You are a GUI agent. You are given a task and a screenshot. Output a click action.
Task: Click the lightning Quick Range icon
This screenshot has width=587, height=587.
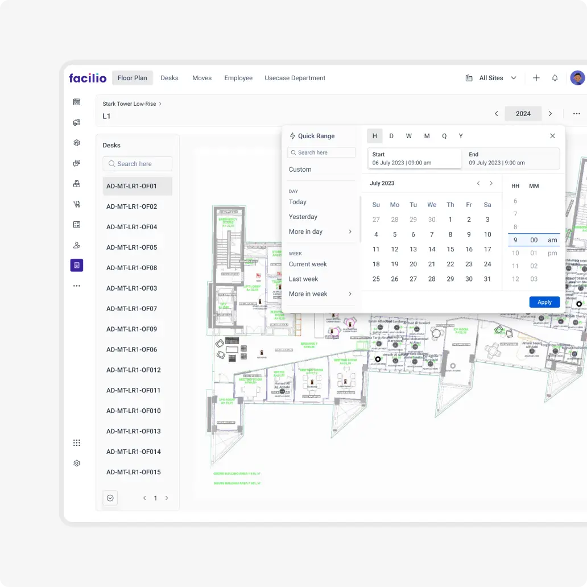click(x=292, y=136)
